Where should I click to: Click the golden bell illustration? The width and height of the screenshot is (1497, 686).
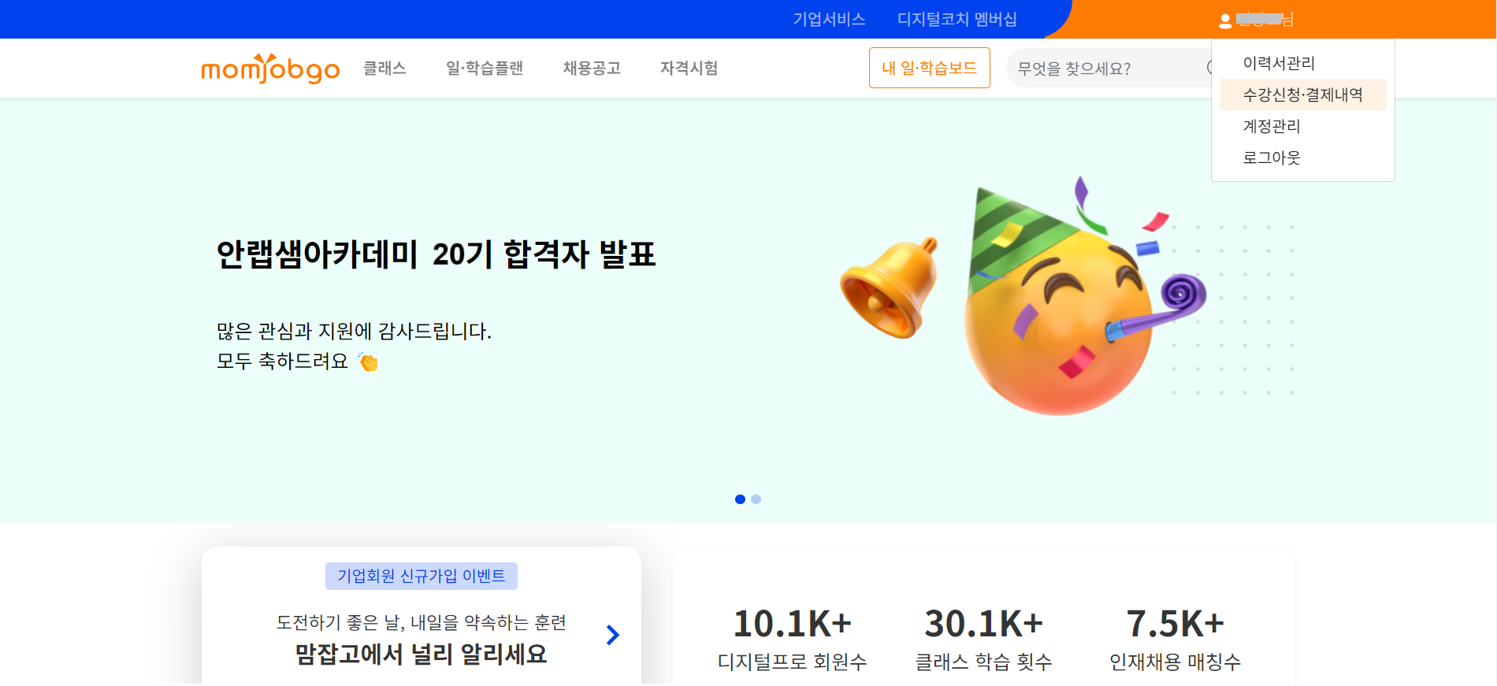(x=890, y=288)
